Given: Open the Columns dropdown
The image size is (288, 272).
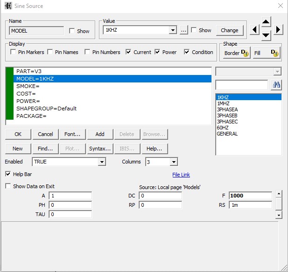Looking at the screenshot, I should click(x=174, y=162).
